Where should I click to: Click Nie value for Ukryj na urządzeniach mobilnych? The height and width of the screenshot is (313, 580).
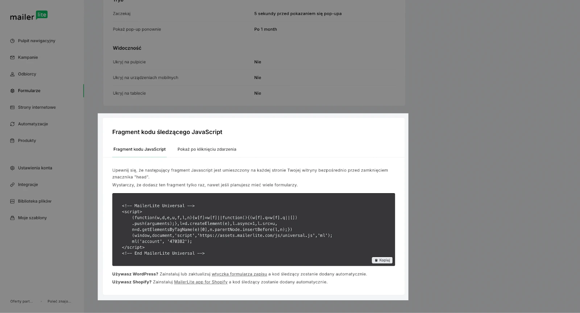[x=258, y=77]
